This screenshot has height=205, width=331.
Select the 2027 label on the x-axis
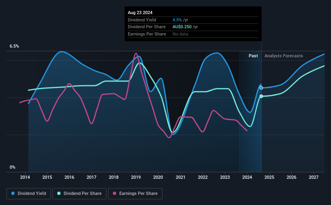tap(314, 177)
